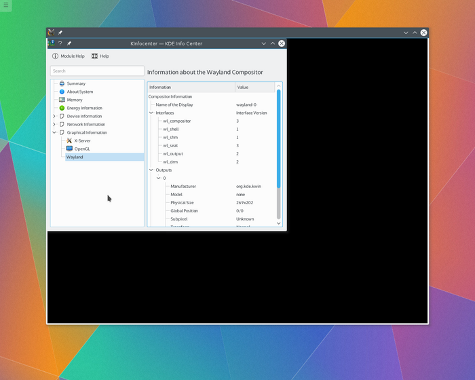
Task: Click the Information column header
Action: pyautogui.click(x=191, y=87)
